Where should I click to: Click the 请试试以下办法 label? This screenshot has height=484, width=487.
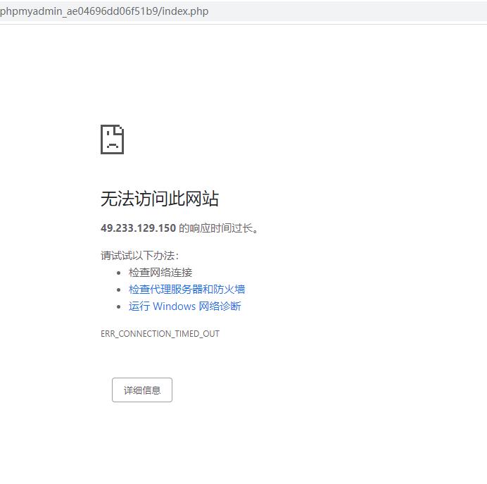[139, 255]
